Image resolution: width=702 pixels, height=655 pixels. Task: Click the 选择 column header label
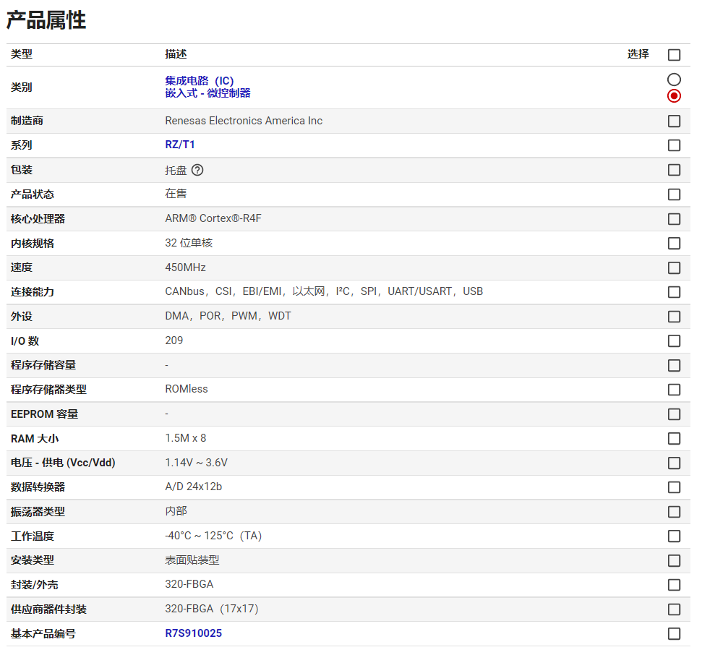pos(638,54)
